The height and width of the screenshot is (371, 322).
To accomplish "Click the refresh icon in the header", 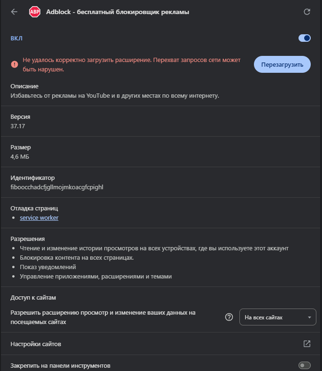I will tap(307, 12).
